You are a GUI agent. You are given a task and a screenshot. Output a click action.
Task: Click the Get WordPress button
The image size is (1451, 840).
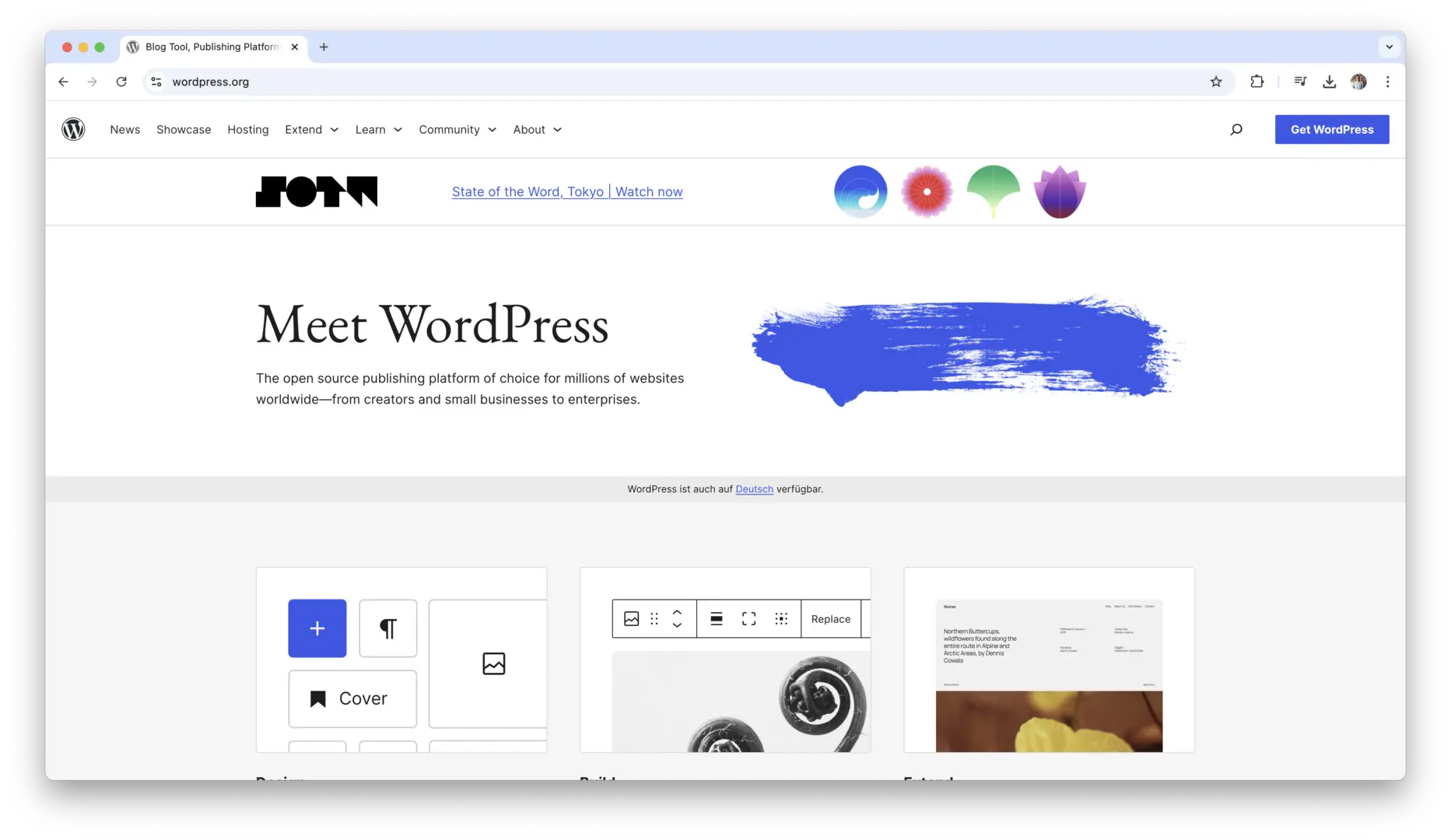(x=1332, y=129)
